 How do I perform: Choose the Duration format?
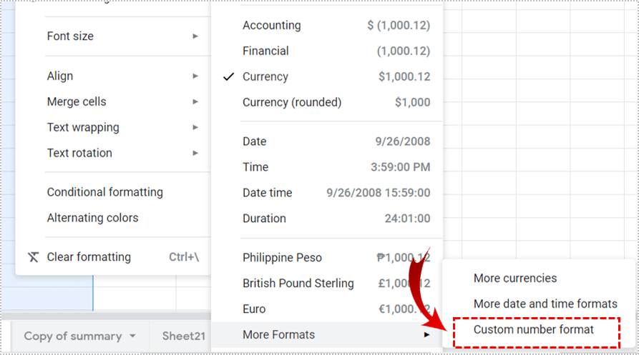(264, 219)
